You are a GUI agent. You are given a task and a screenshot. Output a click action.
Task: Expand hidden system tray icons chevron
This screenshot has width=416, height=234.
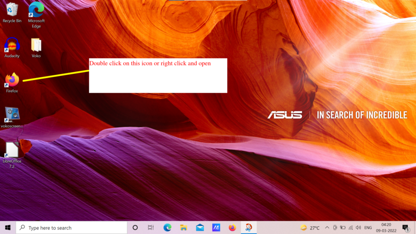click(327, 228)
